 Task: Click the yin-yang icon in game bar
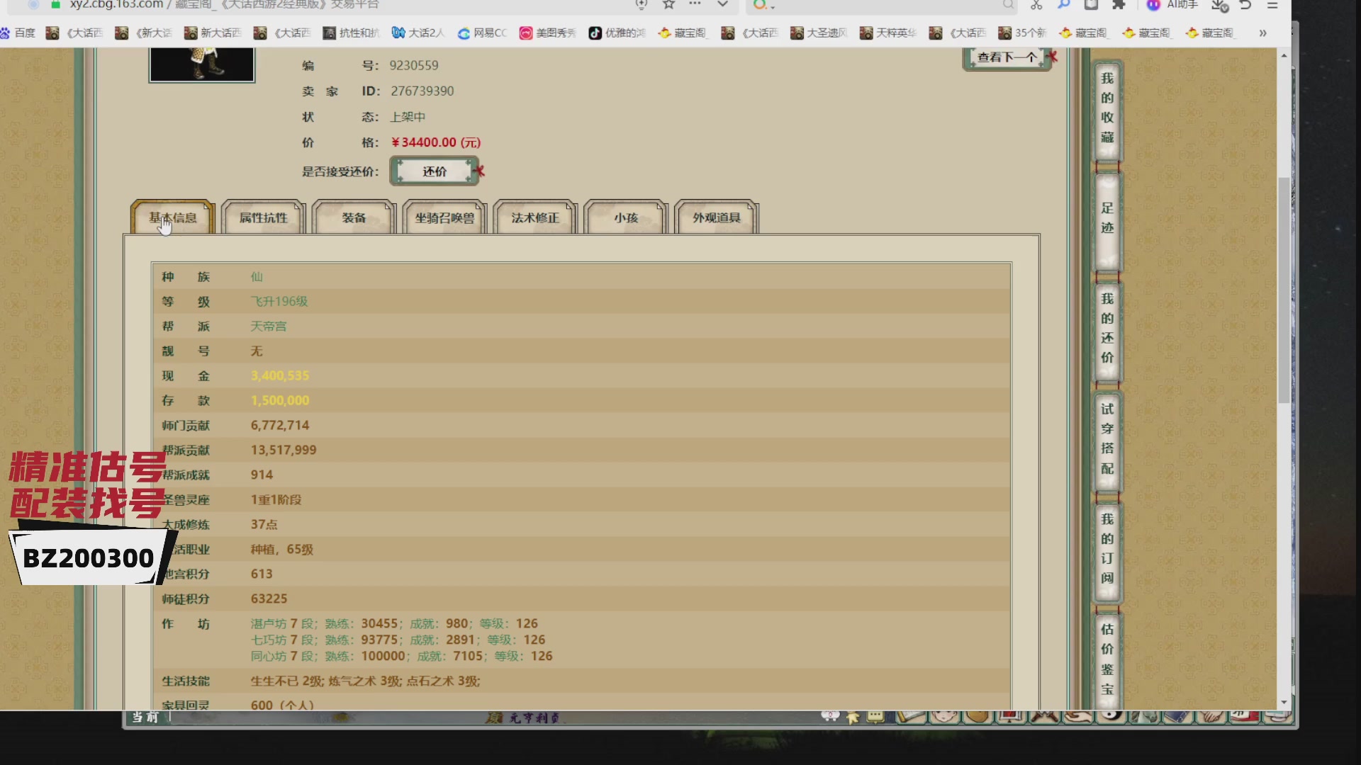[x=1111, y=716]
